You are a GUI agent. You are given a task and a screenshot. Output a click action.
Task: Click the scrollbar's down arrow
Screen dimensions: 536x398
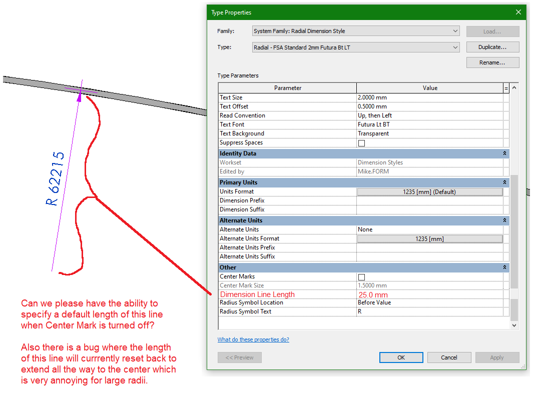(514, 325)
